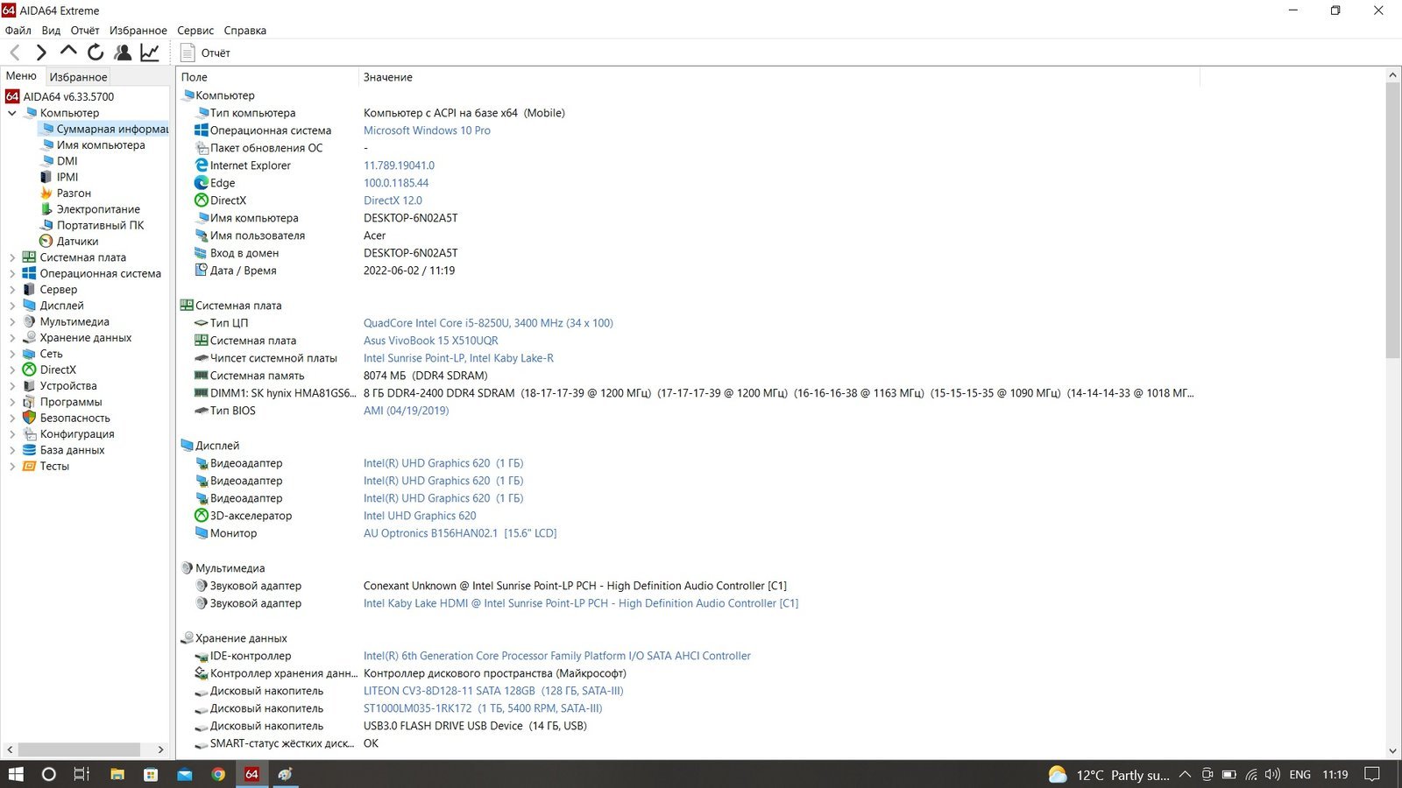Expand the Системная плата tree node
The width and height of the screenshot is (1402, 788).
[12, 257]
